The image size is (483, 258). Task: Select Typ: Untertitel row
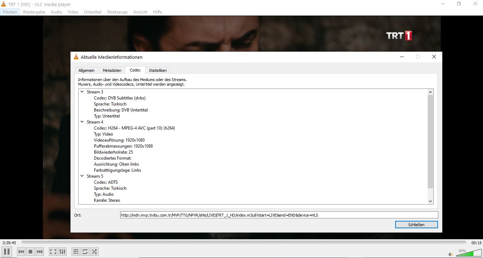107,116
